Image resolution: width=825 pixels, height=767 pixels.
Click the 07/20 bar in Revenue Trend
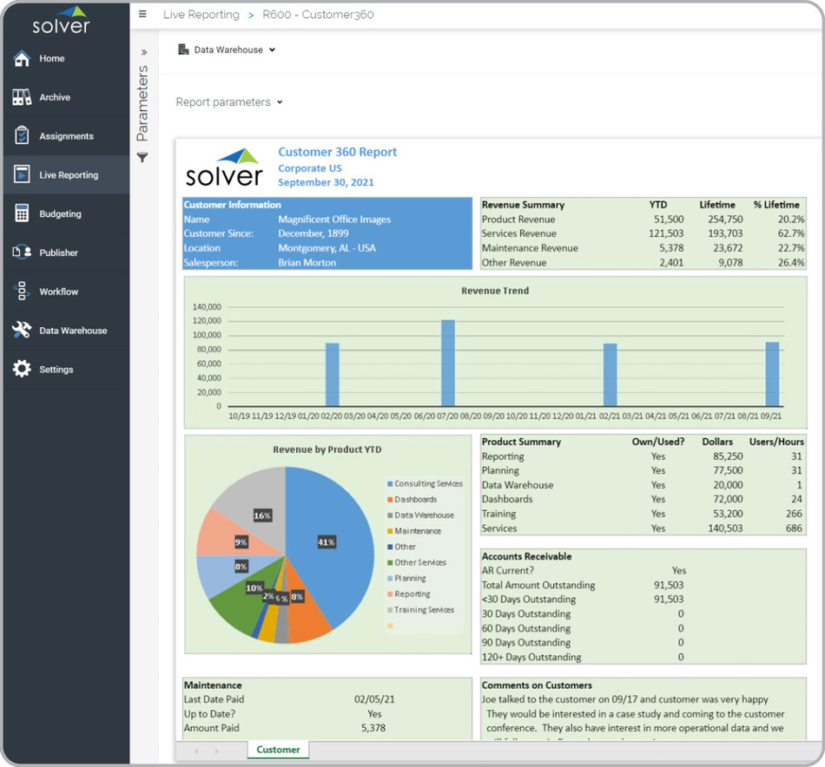tap(448, 363)
